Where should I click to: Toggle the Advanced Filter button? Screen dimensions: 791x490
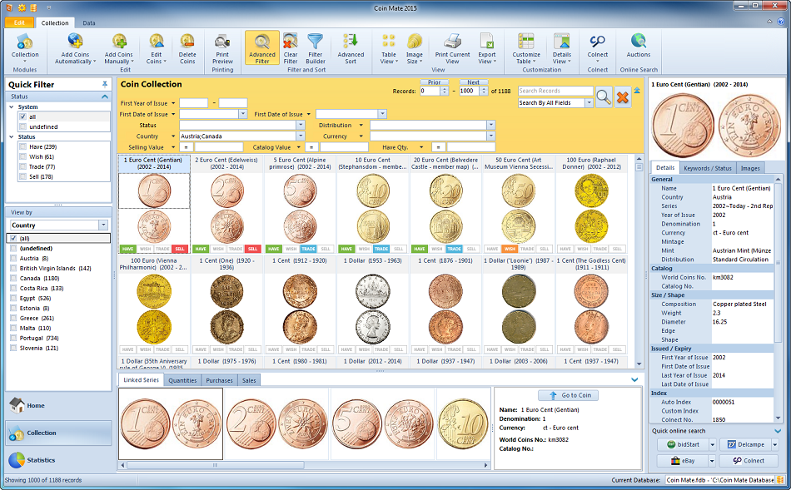[261, 48]
